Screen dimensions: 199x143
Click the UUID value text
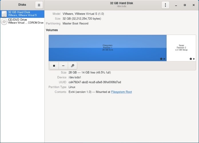(x=95, y=82)
